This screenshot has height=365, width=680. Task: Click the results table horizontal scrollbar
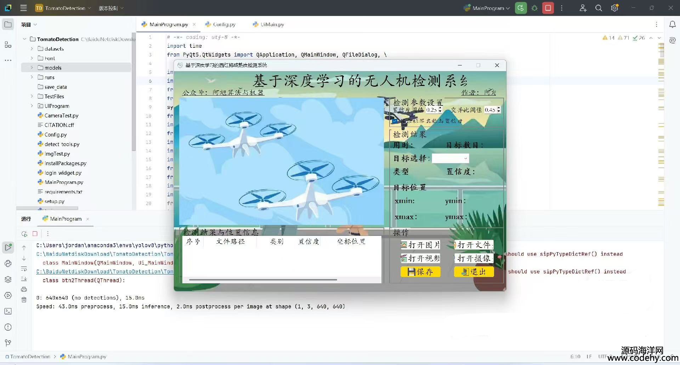tap(263, 280)
